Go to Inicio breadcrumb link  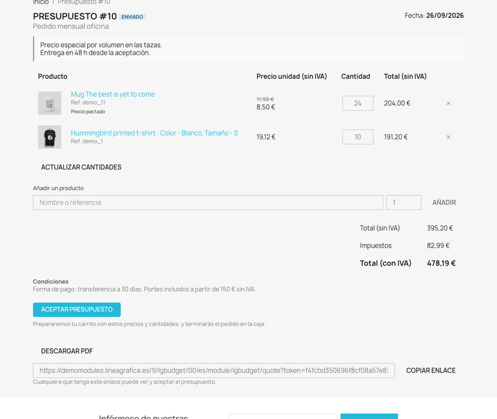(41, 2)
